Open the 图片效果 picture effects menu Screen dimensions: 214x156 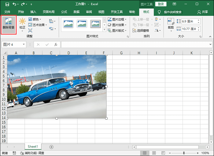click(117, 25)
